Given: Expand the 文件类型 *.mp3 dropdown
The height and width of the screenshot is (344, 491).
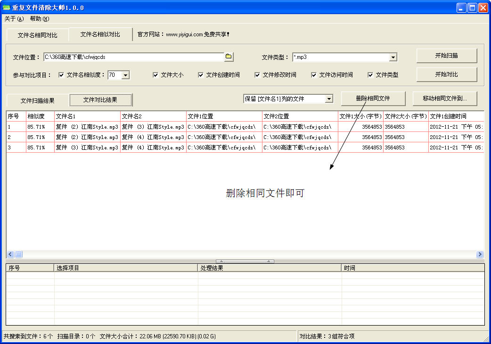Looking at the screenshot, I should coord(393,57).
